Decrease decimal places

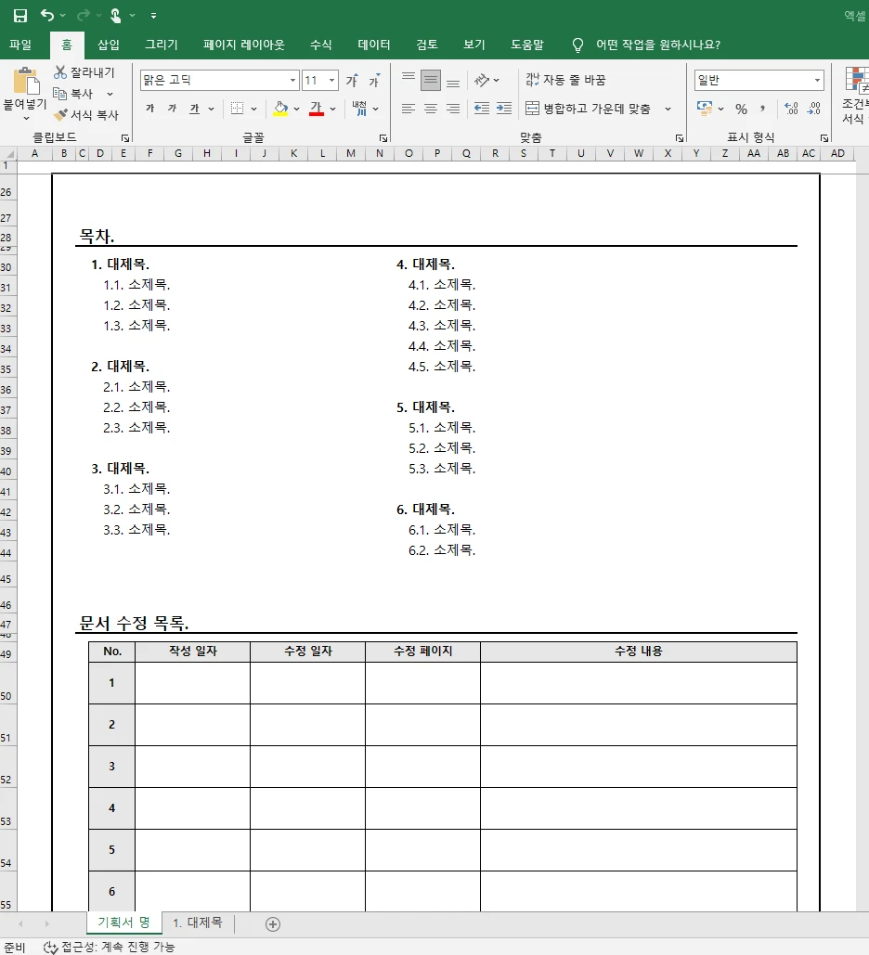pos(813,109)
